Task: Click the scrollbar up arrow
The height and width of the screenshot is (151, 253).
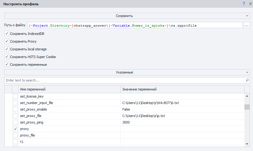Action: (x=247, y=96)
